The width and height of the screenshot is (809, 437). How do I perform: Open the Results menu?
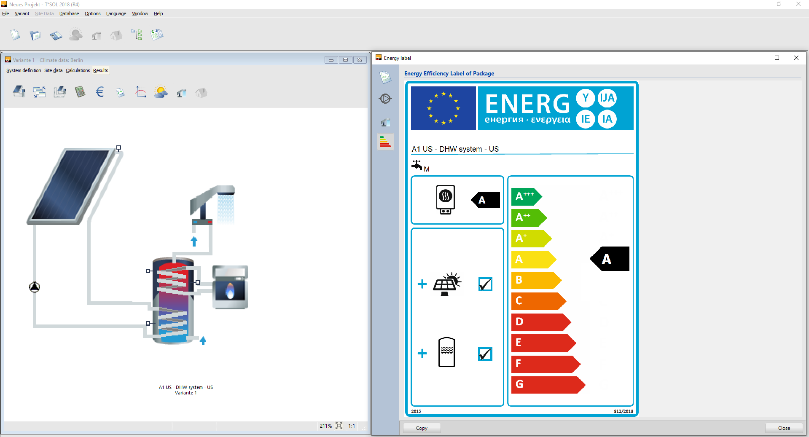click(x=101, y=70)
